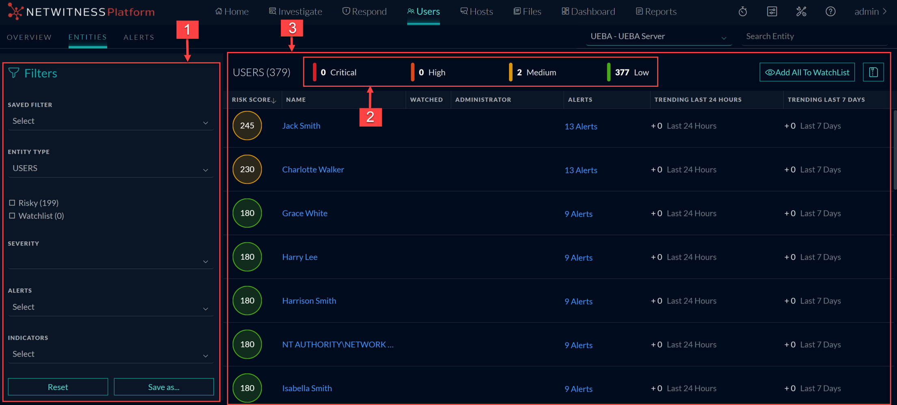
Task: Open Jack Smith's 13 Alerts link
Action: tap(581, 126)
